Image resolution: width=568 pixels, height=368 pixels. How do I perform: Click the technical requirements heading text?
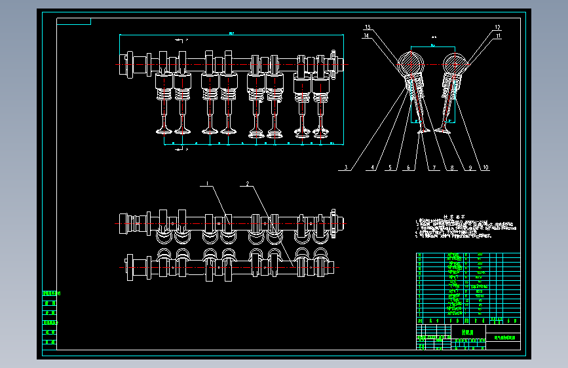(x=454, y=217)
